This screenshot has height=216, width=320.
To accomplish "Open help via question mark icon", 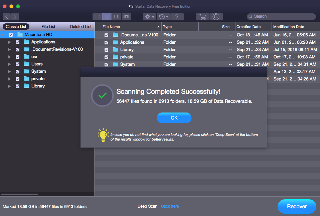I will tap(177, 17).
